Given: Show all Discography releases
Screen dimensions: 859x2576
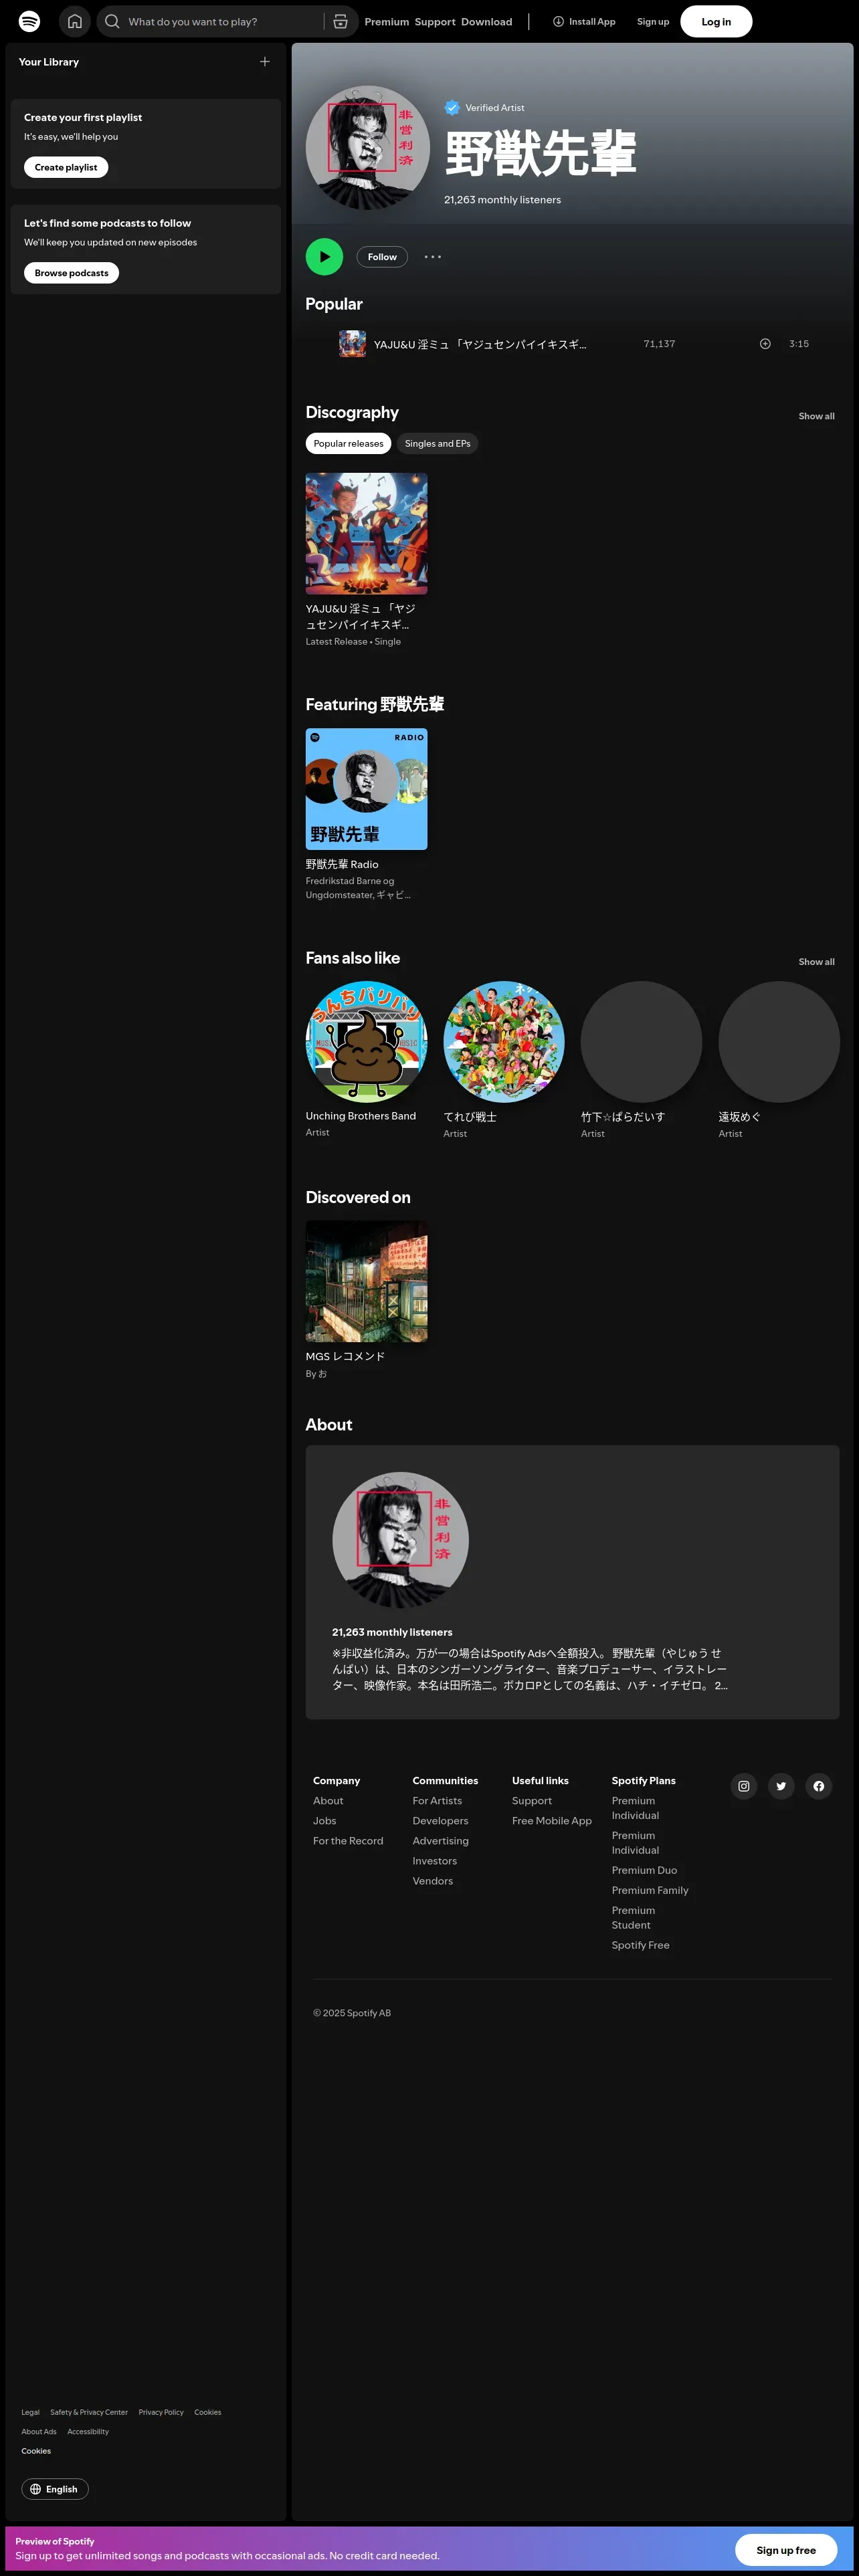Looking at the screenshot, I should click(816, 416).
